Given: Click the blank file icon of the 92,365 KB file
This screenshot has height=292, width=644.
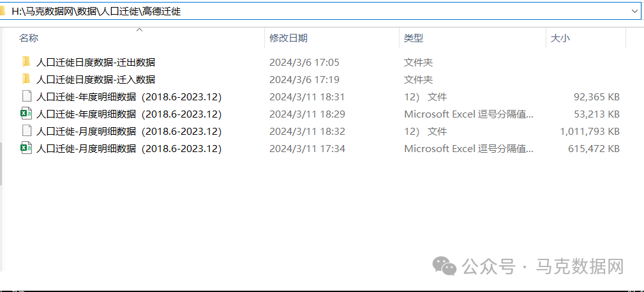Looking at the screenshot, I should [26, 96].
